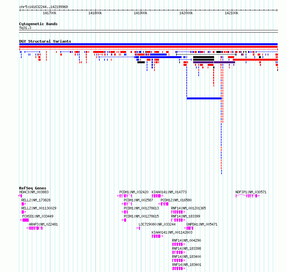Viewport: 287px width, 272px height.
Task: Select the FCHSD1|NM_033449 gene label
Action: point(38,216)
